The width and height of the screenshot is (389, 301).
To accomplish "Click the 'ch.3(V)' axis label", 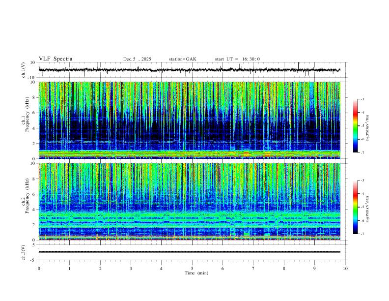I will tap(24, 252).
